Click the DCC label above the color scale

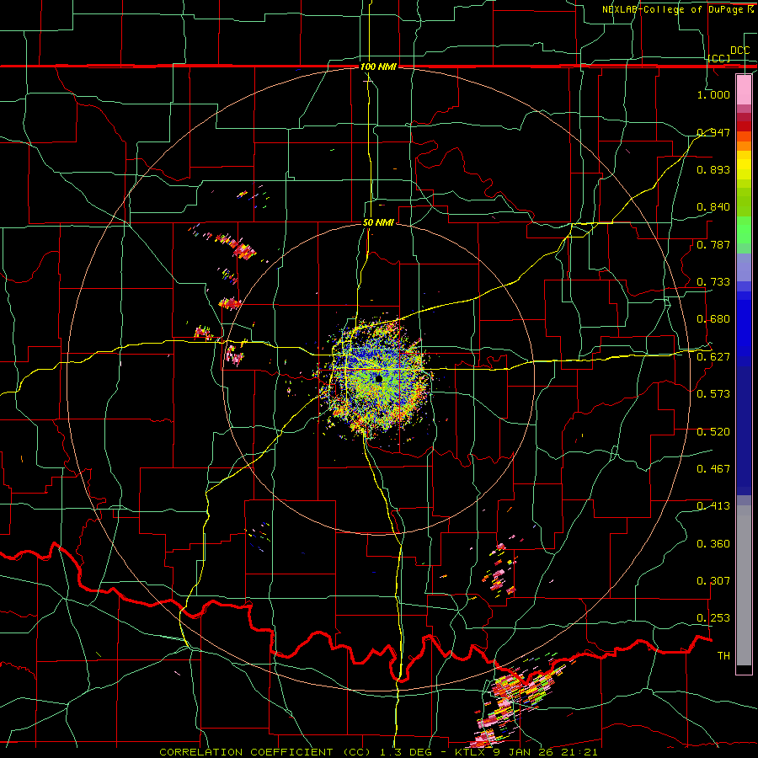tap(739, 51)
